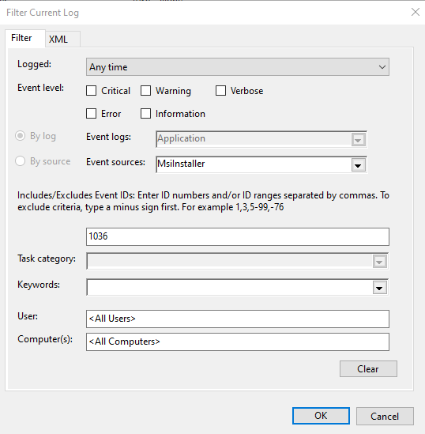Screen dimensions: 425x434
Task: Check the Warning event level box
Action: pyautogui.click(x=145, y=90)
